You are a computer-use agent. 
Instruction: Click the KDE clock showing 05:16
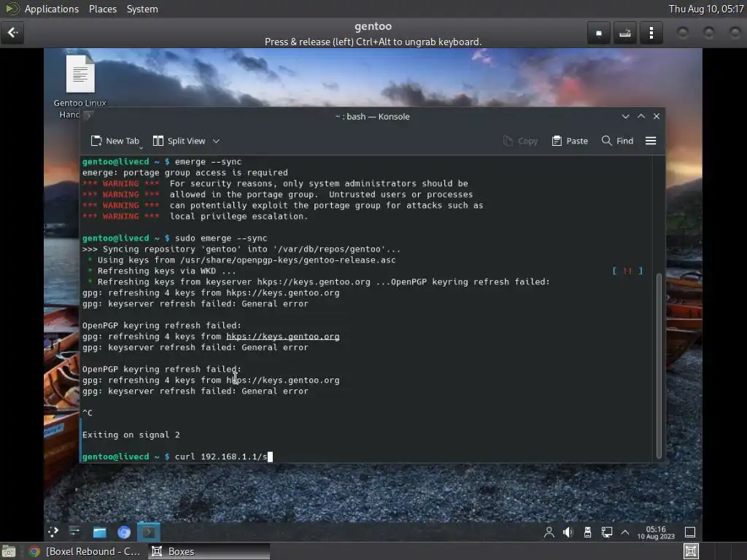(x=656, y=532)
